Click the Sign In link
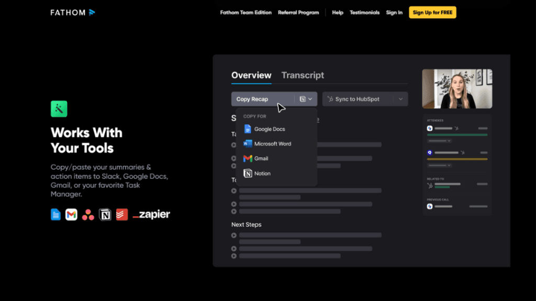The height and width of the screenshot is (301, 536). [394, 13]
